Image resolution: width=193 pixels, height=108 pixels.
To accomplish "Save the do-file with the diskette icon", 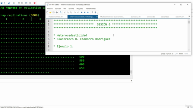I will (x=53, y=12).
